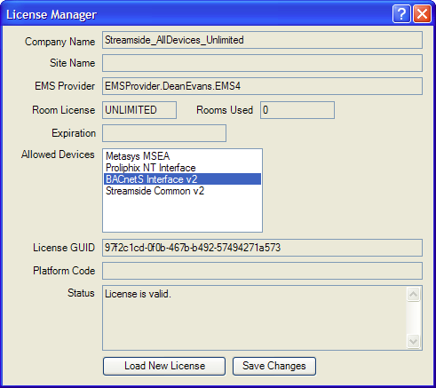The height and width of the screenshot is (388, 436).
Task: Click the Platform Code field
Action: tap(262, 271)
